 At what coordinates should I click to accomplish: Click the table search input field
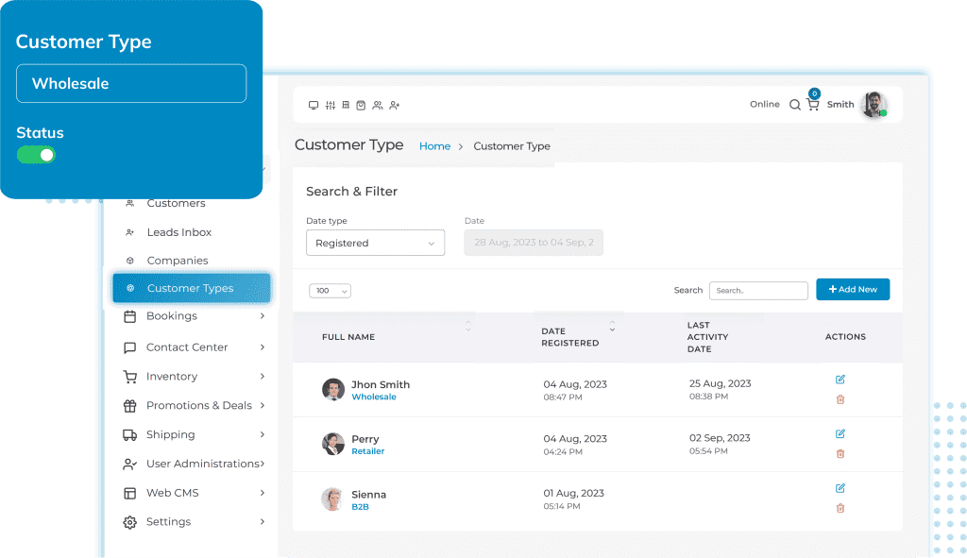click(x=758, y=290)
